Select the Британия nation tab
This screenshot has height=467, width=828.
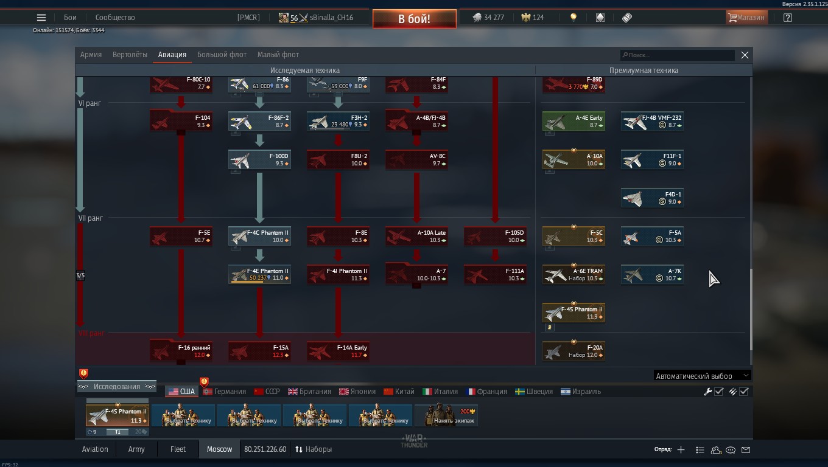(x=310, y=392)
